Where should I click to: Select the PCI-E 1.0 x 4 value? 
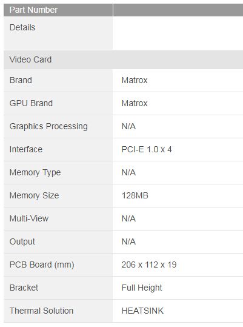coord(147,149)
